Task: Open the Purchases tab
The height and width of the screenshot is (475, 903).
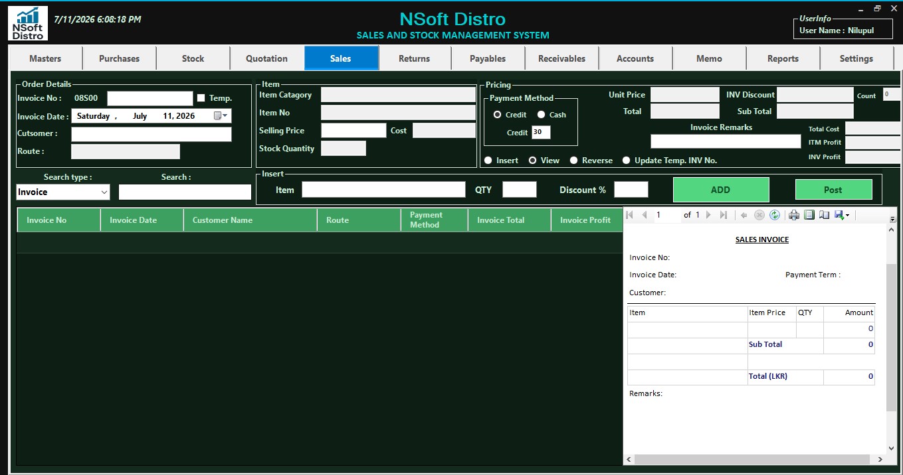Action: point(120,58)
